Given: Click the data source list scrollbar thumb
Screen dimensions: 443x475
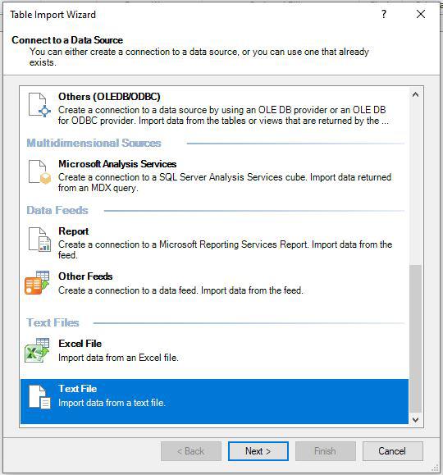Looking at the screenshot, I should point(415,338).
